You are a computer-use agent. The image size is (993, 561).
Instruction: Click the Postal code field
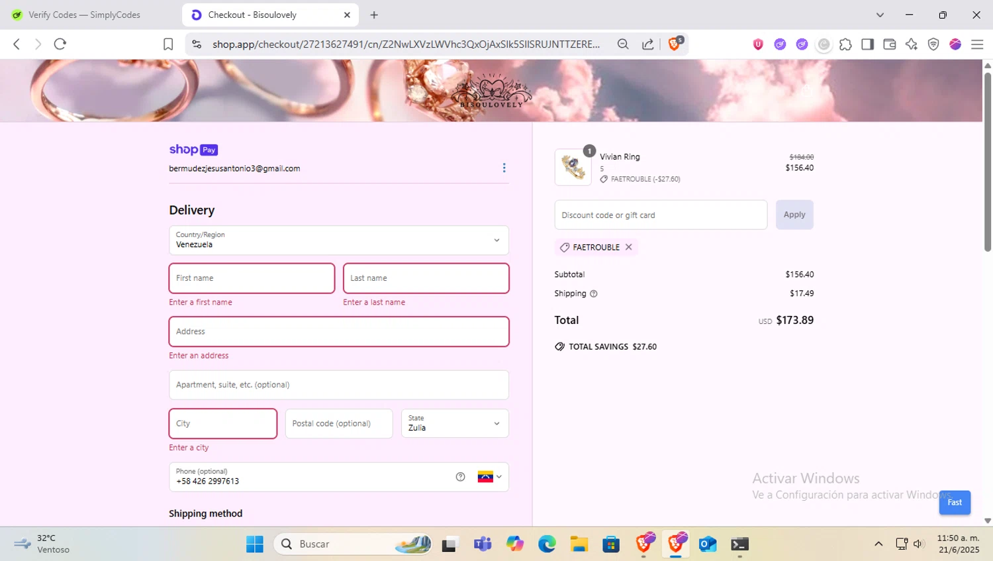[339, 423]
